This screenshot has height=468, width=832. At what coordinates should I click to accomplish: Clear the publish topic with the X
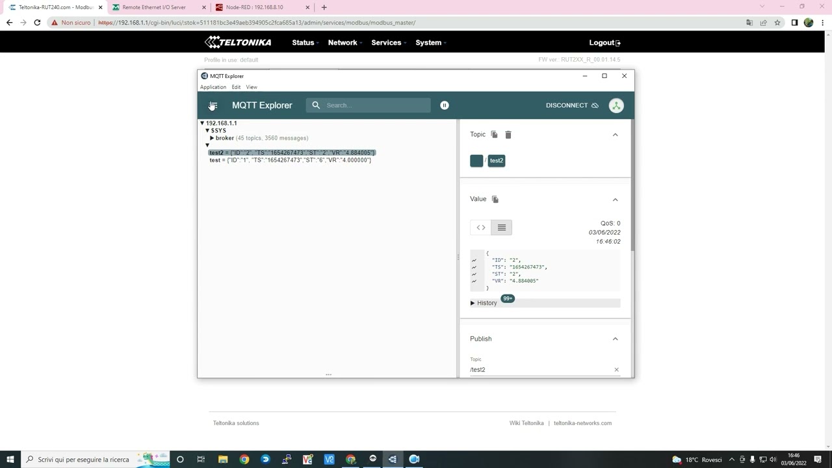[x=616, y=370]
